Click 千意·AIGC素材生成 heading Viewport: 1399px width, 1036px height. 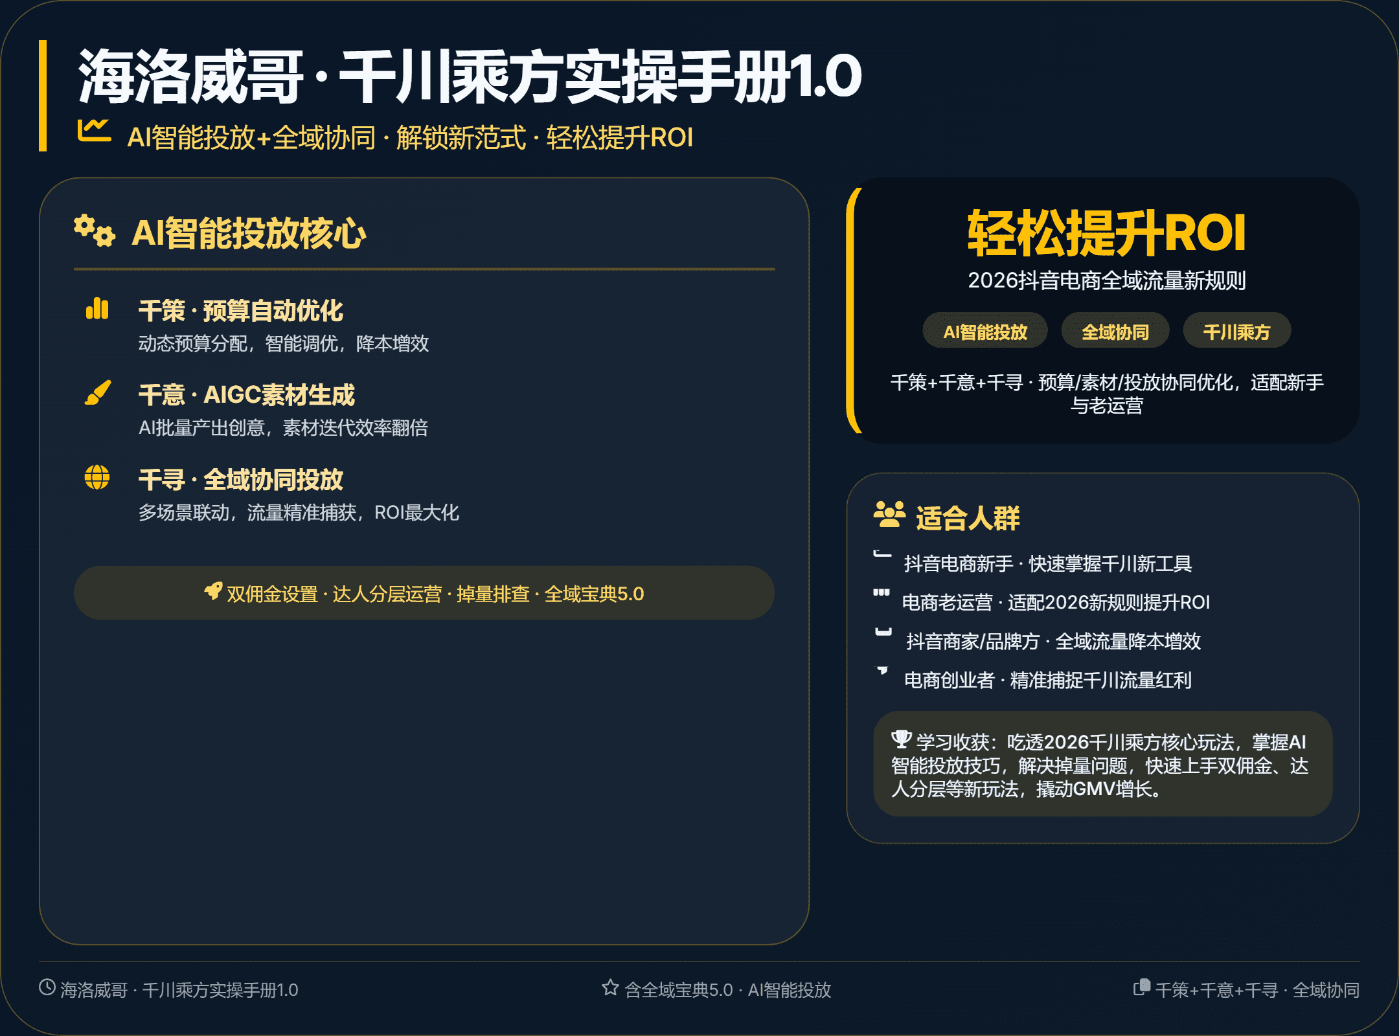click(x=246, y=395)
